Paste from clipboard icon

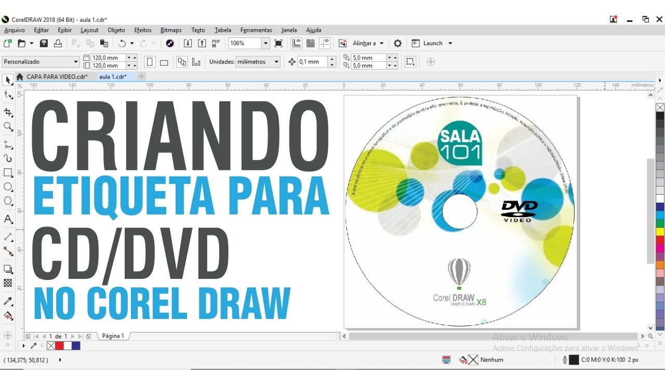click(x=104, y=43)
